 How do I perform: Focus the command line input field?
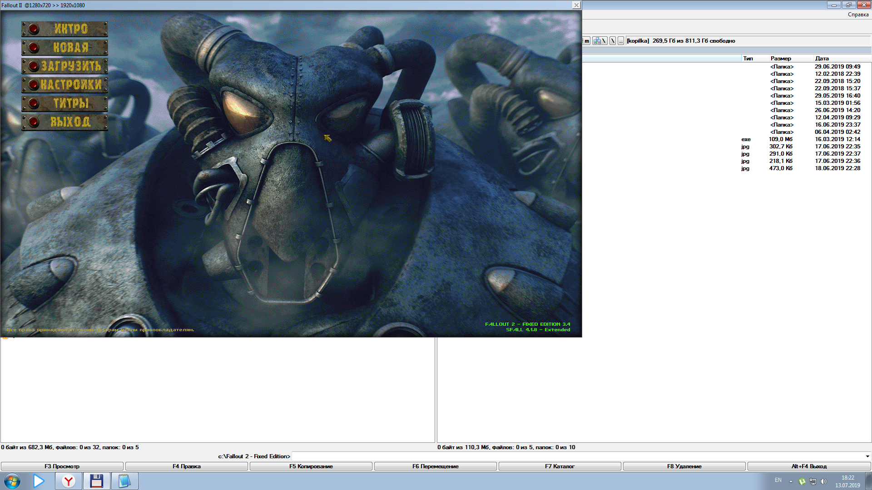coord(578,456)
